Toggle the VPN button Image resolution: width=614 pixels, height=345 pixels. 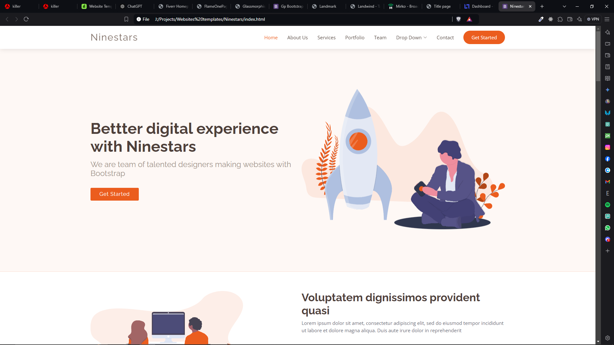point(593,19)
